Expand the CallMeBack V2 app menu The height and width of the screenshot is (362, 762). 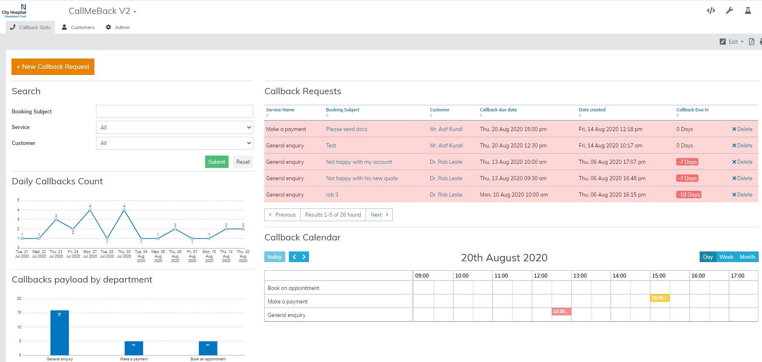click(102, 11)
